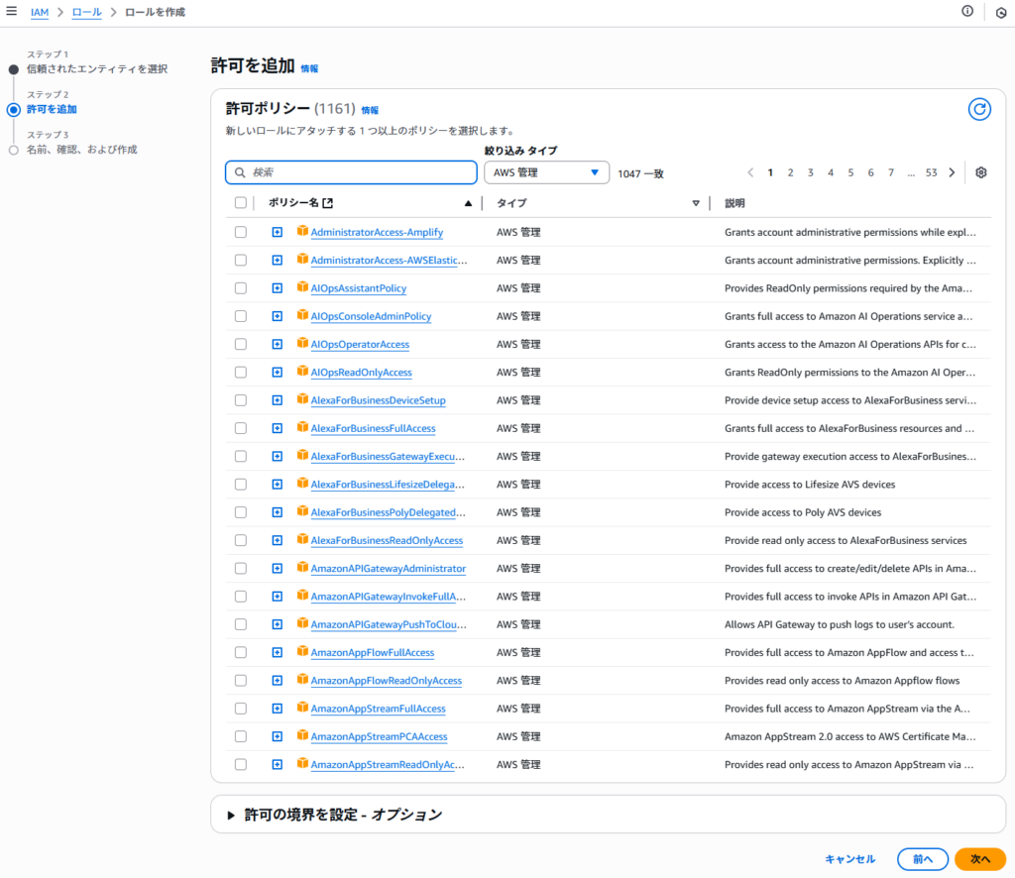This screenshot has height=878, width=1015.
Task: Open table preferences gear icon
Action: pyautogui.click(x=980, y=172)
